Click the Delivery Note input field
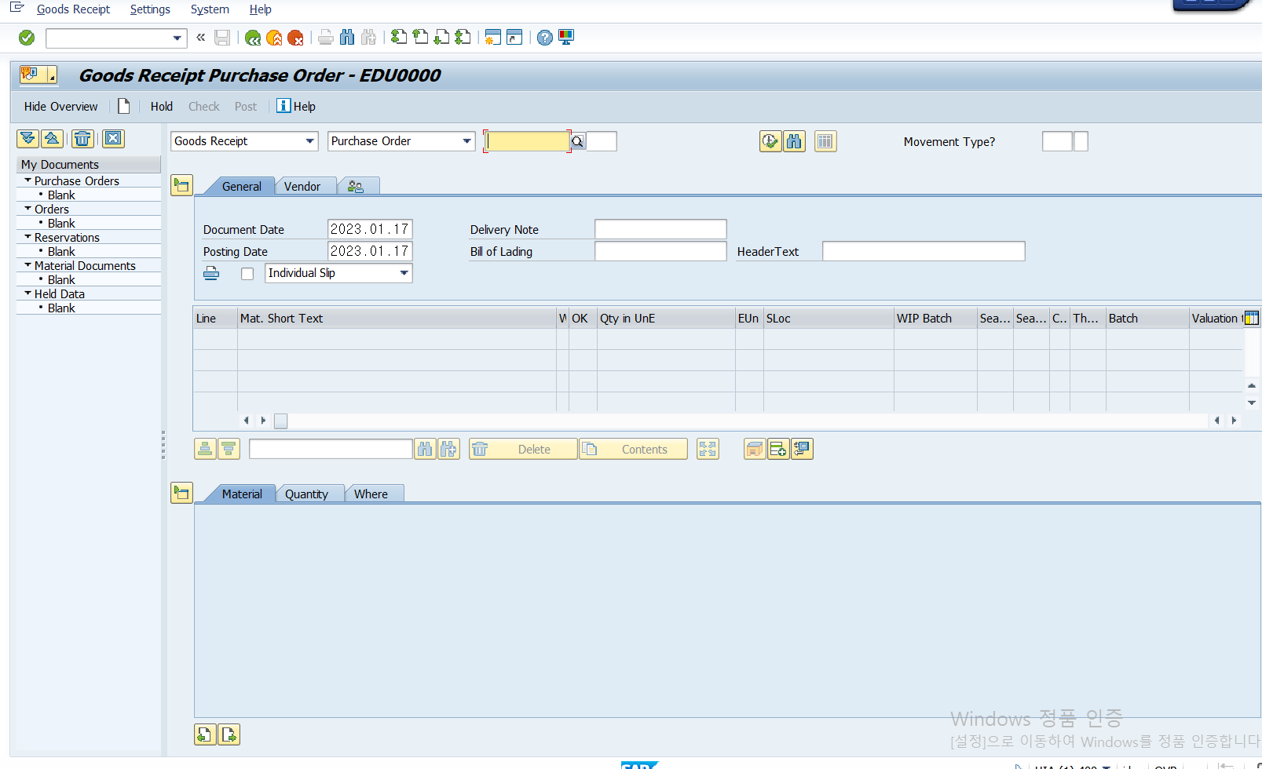1262x769 pixels. [x=660, y=229]
